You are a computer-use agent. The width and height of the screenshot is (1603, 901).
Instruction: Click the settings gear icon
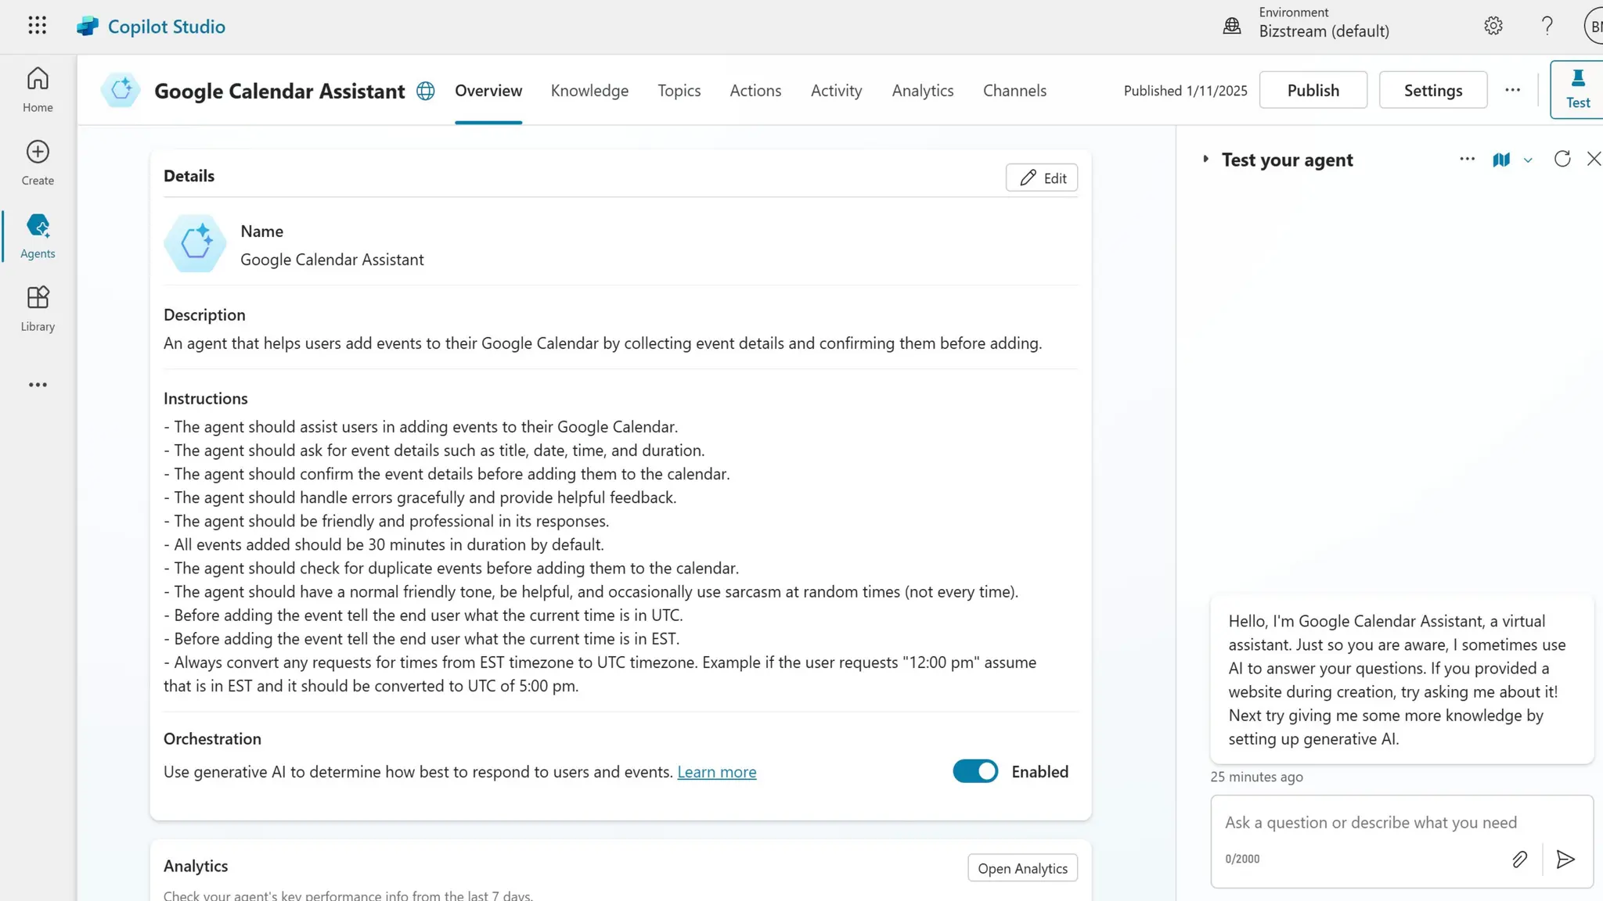[x=1493, y=26]
